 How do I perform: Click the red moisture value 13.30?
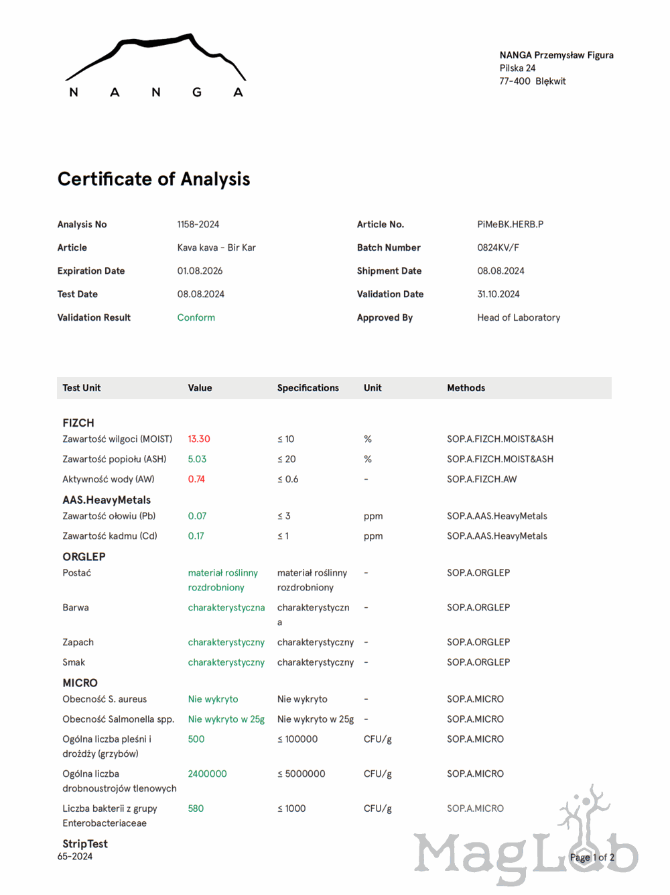pyautogui.click(x=198, y=439)
